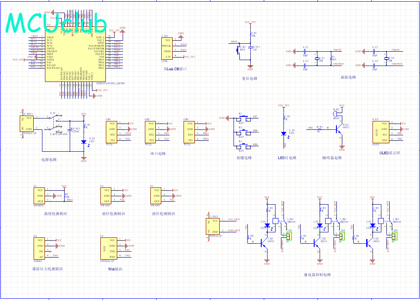This screenshot has width=420, height=300.
Task: Select the B_Q1 S9013 transistor symbol
Action: pos(339,129)
